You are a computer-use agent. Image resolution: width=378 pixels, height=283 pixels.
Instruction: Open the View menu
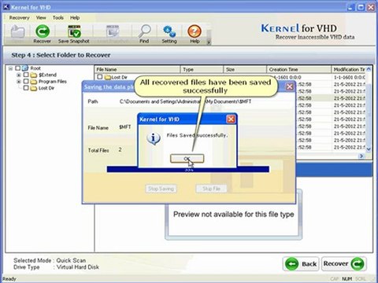pyautogui.click(x=41, y=17)
